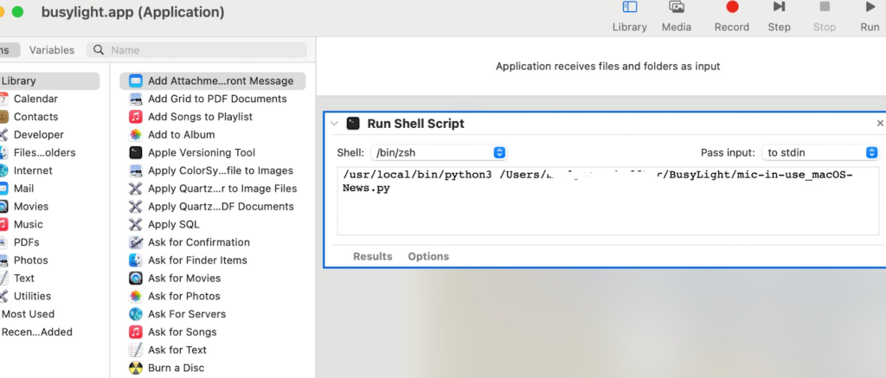Switch to the Variables tab
The image size is (886, 378).
coord(51,49)
